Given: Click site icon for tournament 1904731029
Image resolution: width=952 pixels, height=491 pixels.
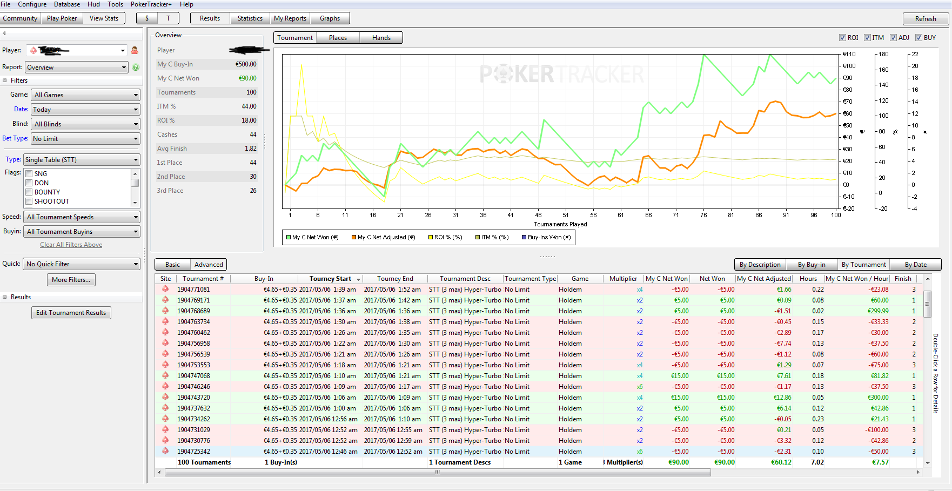Looking at the screenshot, I should pos(165,429).
